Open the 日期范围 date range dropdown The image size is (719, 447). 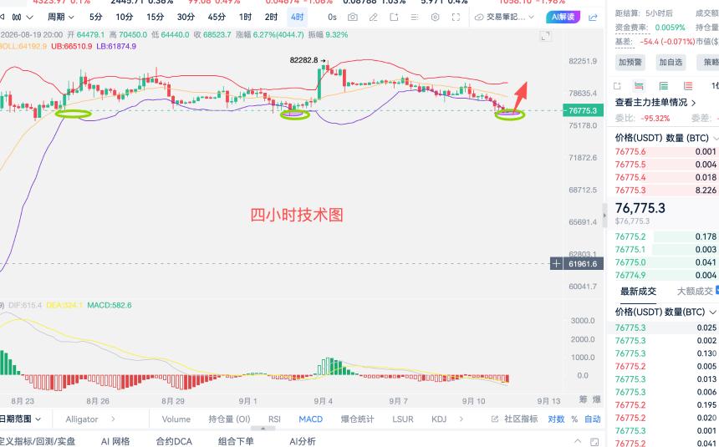coord(20,419)
